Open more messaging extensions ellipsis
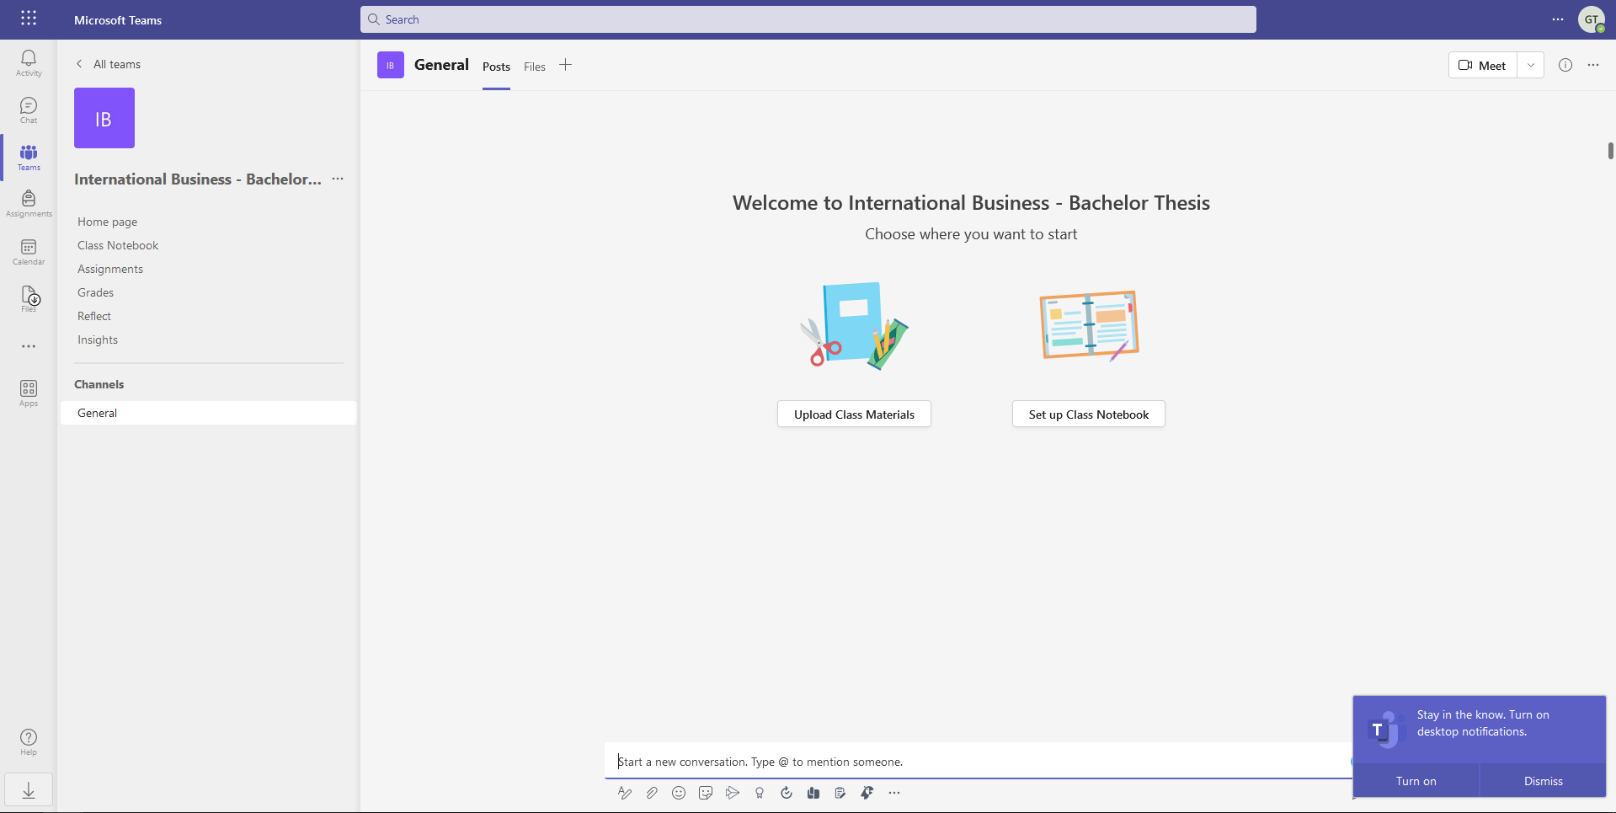1616x813 pixels. pyautogui.click(x=894, y=793)
